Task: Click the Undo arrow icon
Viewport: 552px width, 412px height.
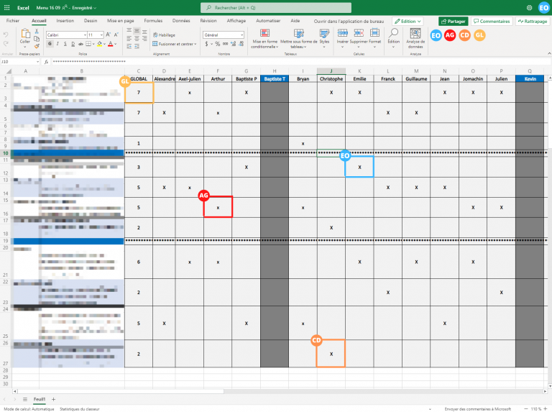Action: pos(6,35)
